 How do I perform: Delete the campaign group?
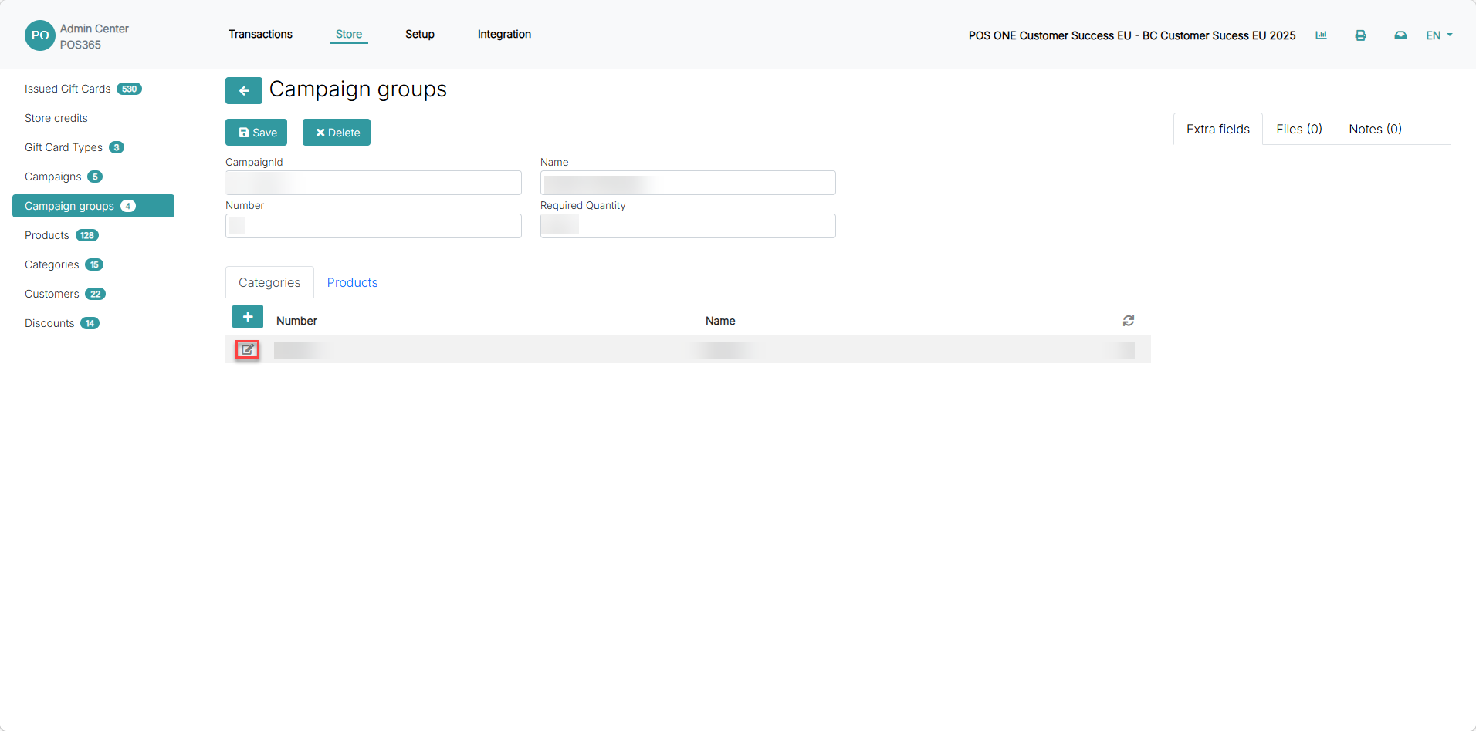coord(337,133)
